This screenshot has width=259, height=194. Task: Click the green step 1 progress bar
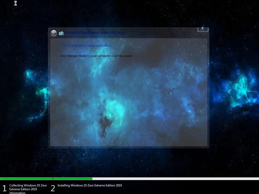(26, 179)
